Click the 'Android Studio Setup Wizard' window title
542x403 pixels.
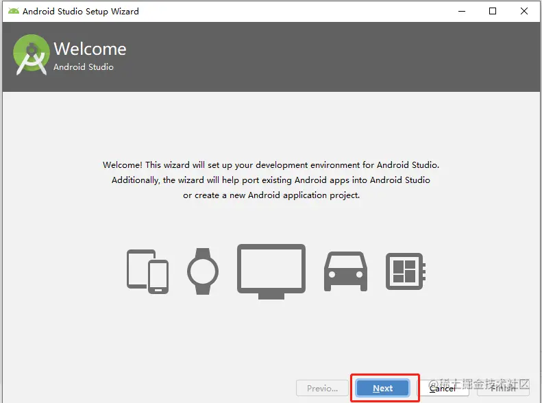click(x=81, y=12)
